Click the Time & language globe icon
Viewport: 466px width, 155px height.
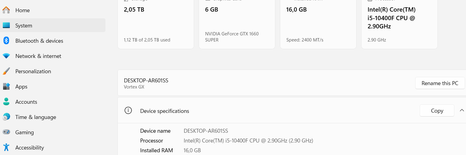[6, 117]
